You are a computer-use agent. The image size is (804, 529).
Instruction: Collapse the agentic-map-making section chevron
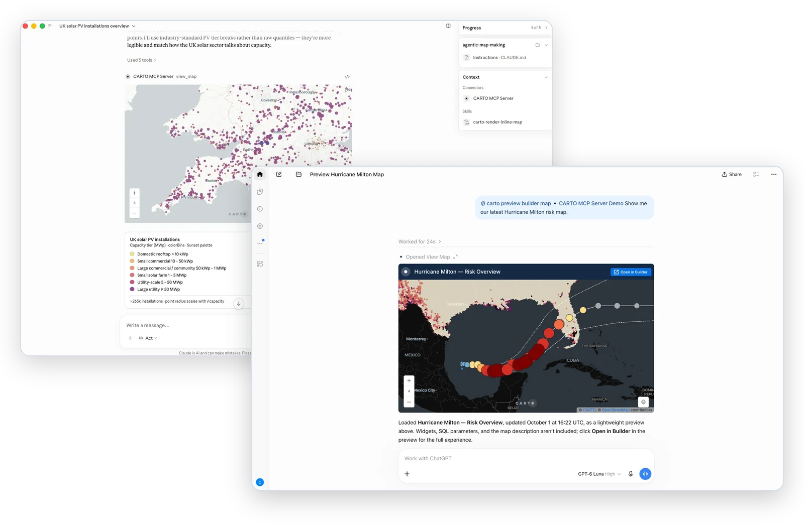click(546, 45)
